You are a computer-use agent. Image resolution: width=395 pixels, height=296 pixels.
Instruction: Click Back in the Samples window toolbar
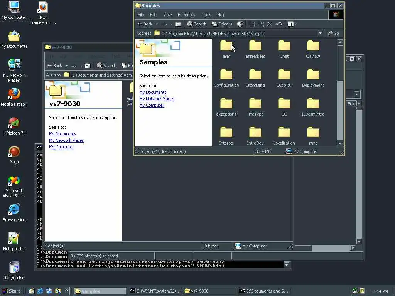coord(145,24)
